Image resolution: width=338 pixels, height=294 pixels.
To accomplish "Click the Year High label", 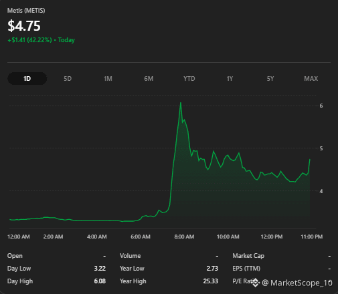I will [x=133, y=281].
